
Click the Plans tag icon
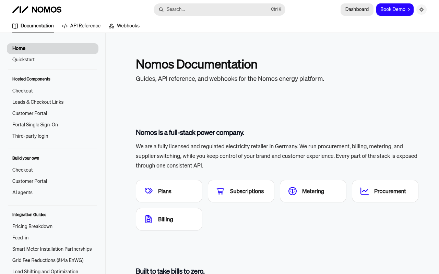click(x=149, y=191)
